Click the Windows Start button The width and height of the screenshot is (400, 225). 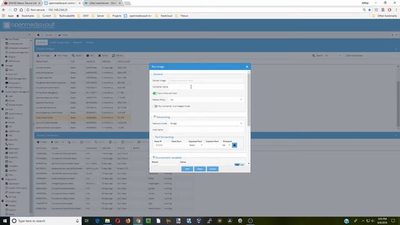click(5, 221)
